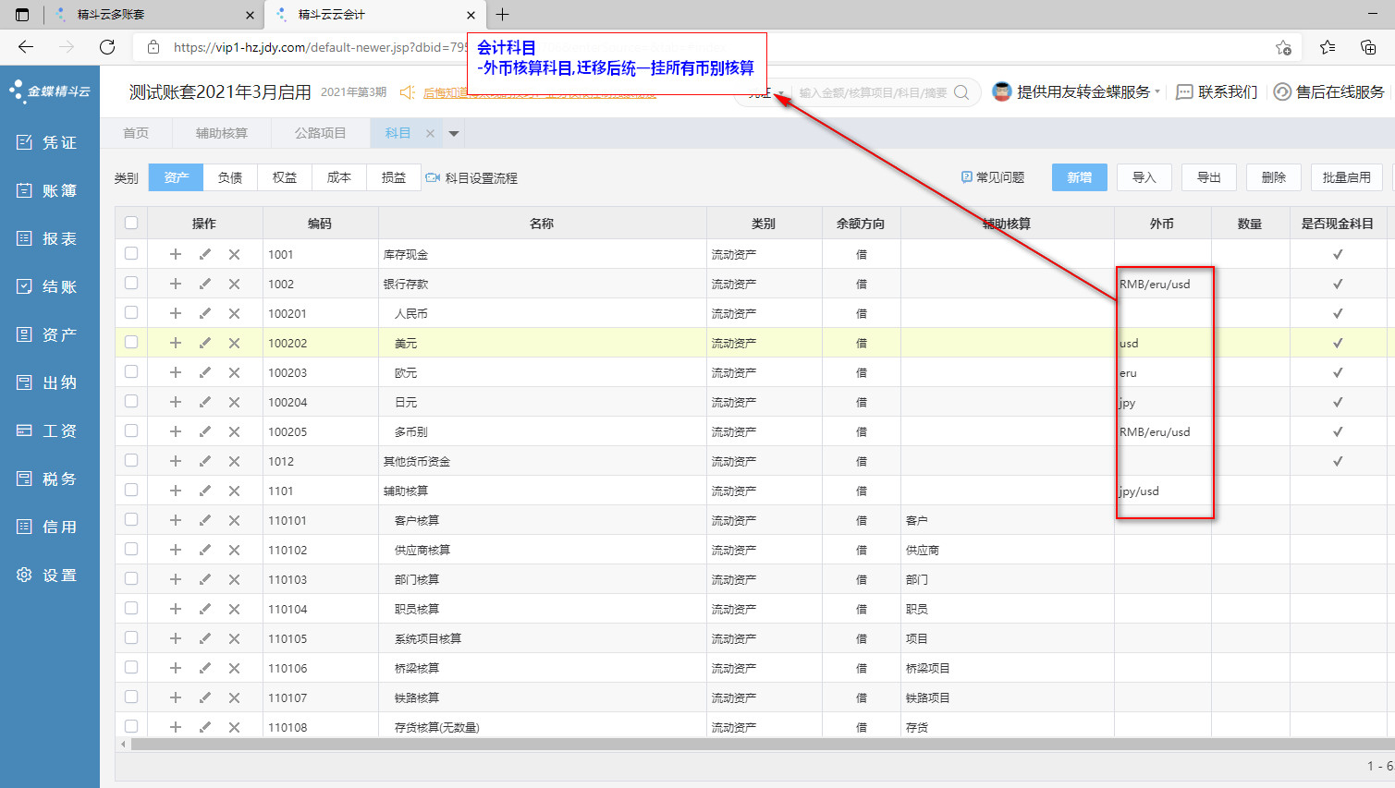Click the 新增 button
This screenshot has width=1395, height=788.
coord(1079,177)
